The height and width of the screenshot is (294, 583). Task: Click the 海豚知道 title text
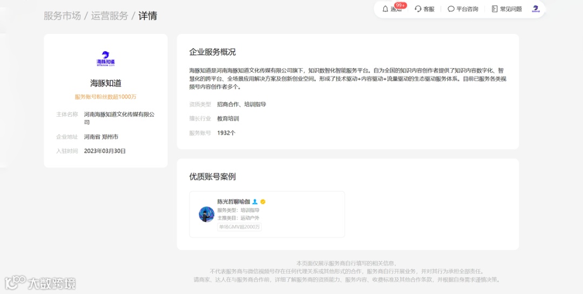(106, 83)
